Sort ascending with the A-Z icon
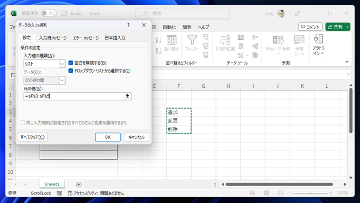Image resolution: width=360 pixels, height=203 pixels. 158,40
